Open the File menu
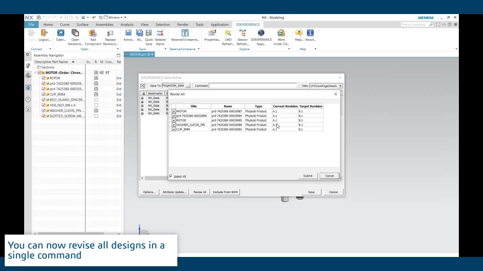 point(31,25)
